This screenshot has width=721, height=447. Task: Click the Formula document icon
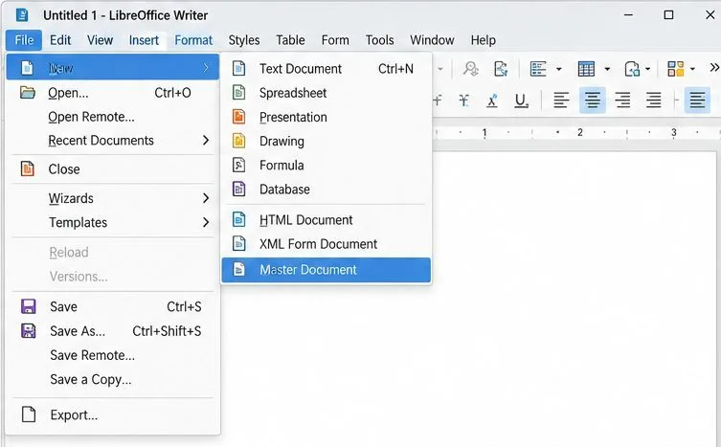click(238, 165)
